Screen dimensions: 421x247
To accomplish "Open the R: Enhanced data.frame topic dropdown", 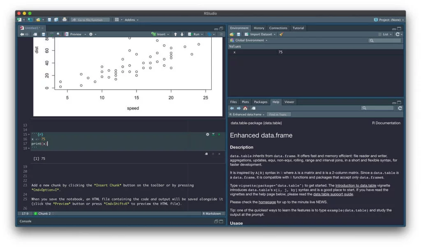I will tap(247, 114).
